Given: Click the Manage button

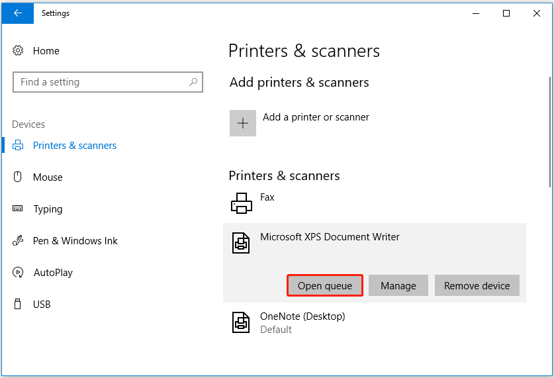Looking at the screenshot, I should pyautogui.click(x=398, y=285).
